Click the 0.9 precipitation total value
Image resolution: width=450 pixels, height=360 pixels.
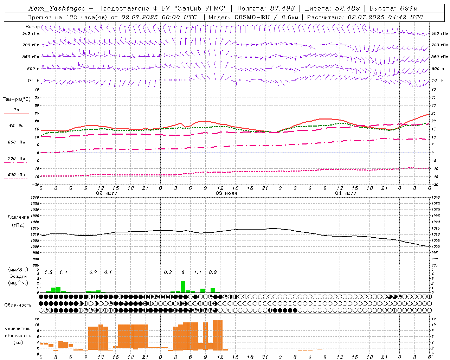(213, 272)
